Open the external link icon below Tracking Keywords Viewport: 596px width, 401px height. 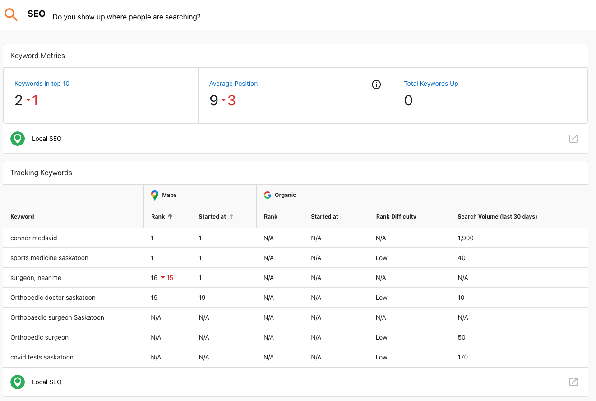(x=573, y=382)
